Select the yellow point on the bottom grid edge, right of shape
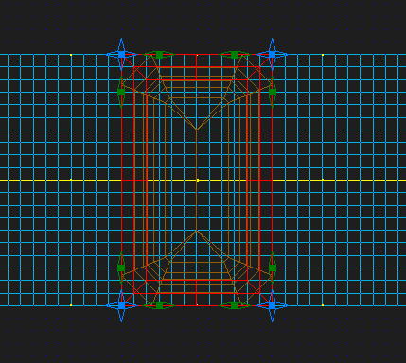406x363 pixels. [x=323, y=305]
